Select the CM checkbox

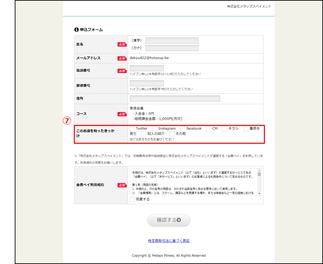tap(209, 129)
